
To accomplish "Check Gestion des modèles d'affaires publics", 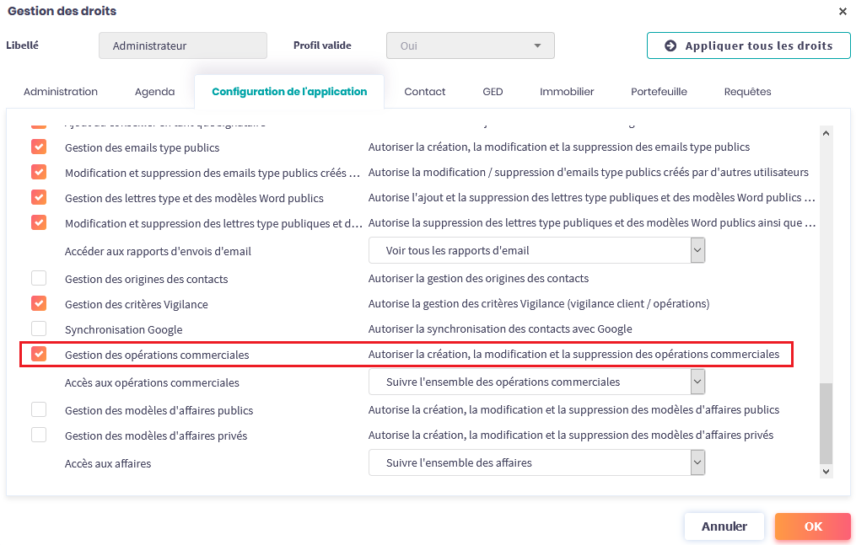I will (x=39, y=410).
